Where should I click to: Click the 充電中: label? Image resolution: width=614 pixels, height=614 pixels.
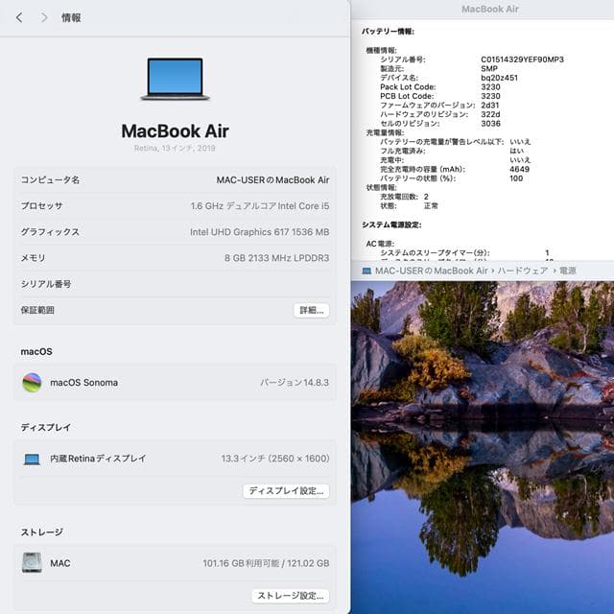click(391, 160)
